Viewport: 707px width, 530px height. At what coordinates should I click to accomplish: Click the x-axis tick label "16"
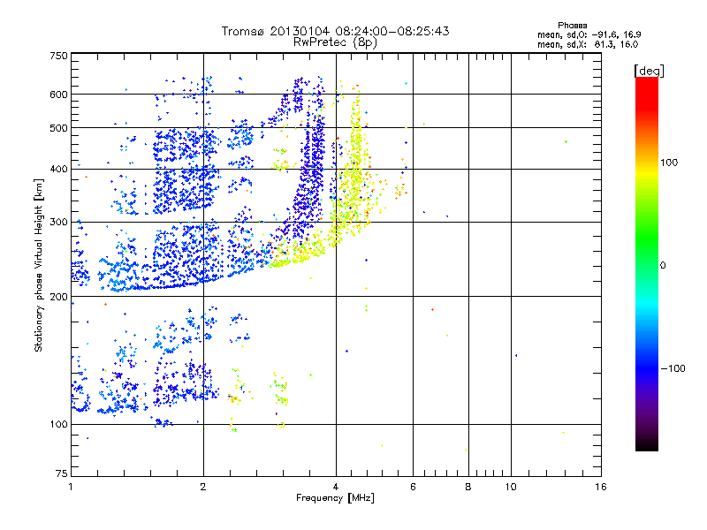pyautogui.click(x=601, y=487)
